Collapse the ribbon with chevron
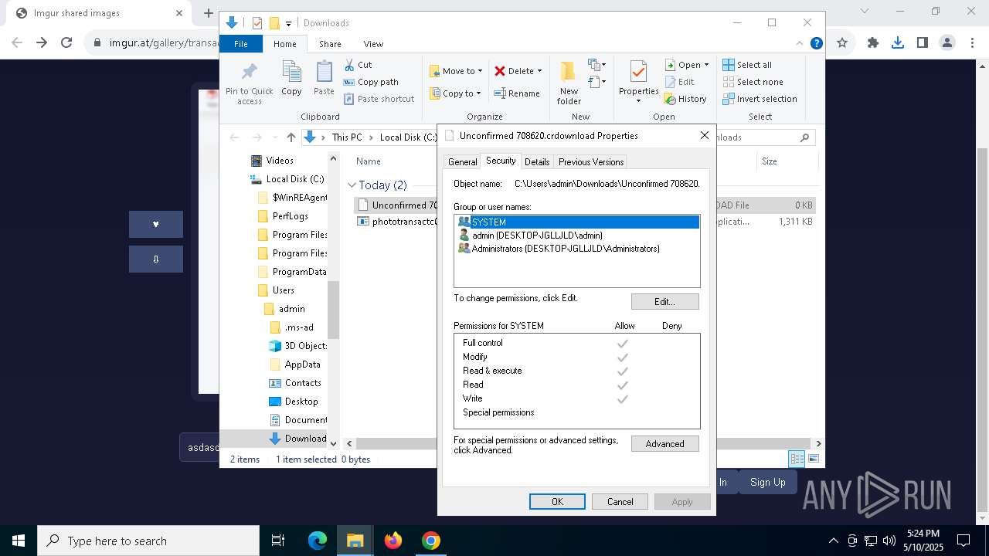 click(800, 44)
